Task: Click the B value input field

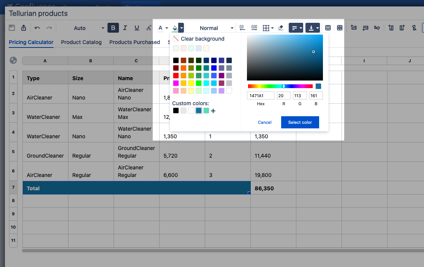Action: click(316, 96)
